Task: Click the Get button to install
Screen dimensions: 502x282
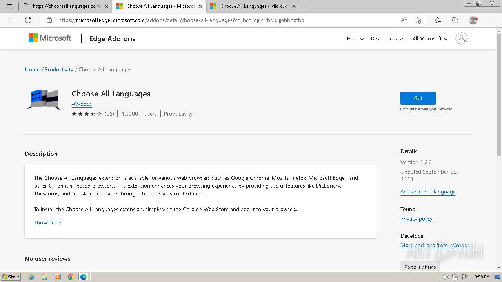Action: click(x=418, y=98)
